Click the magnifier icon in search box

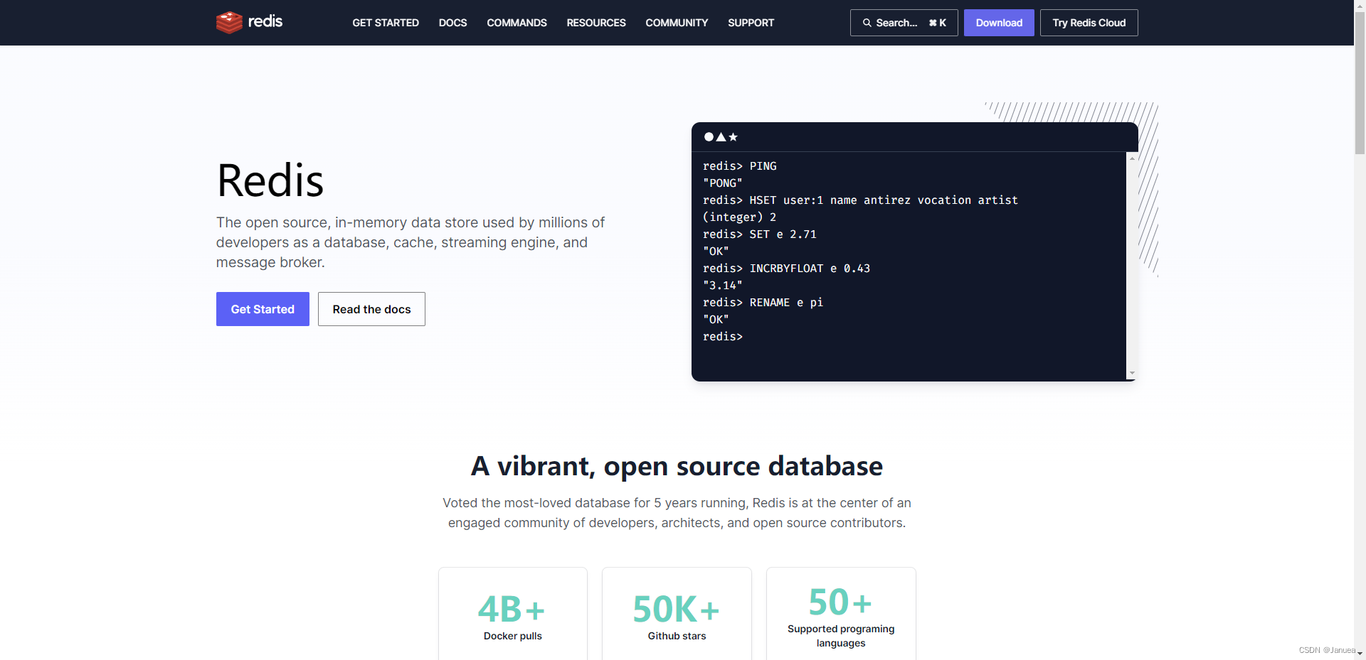[867, 23]
